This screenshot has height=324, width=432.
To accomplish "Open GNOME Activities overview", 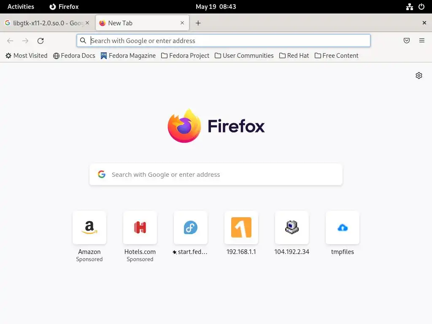I will (x=21, y=7).
